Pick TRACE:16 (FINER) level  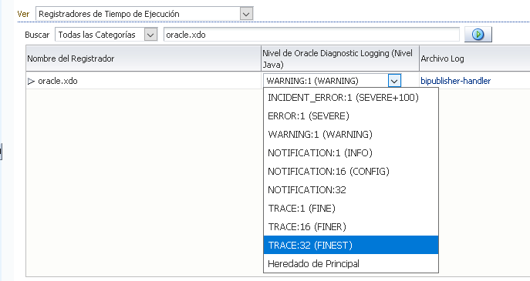pos(351,226)
